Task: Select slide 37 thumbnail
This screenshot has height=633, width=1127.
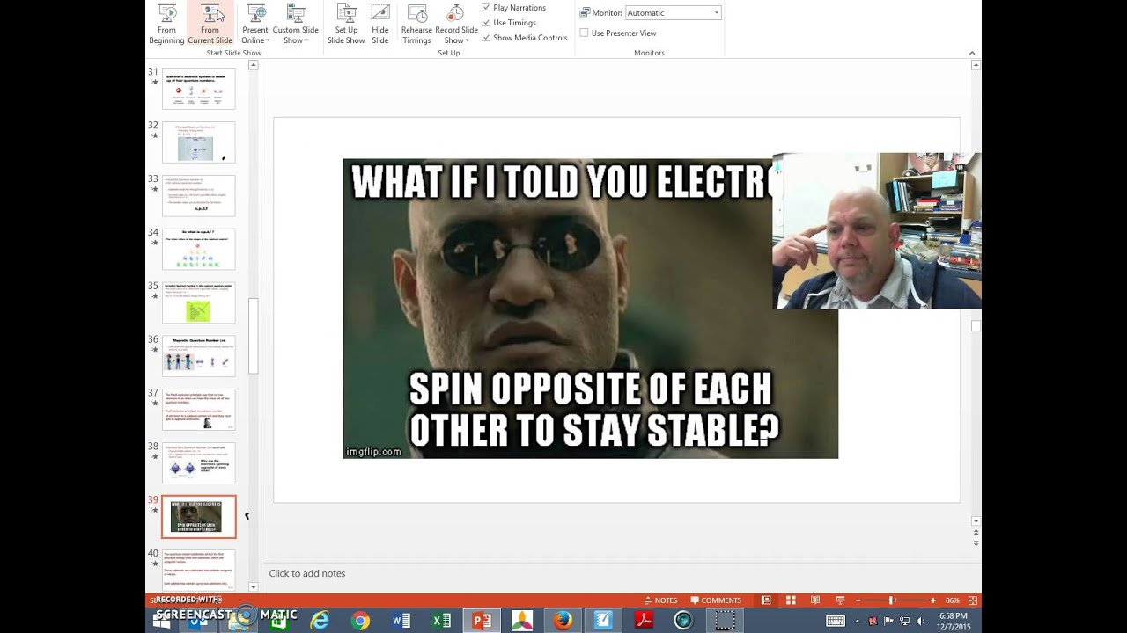Action: [x=199, y=410]
